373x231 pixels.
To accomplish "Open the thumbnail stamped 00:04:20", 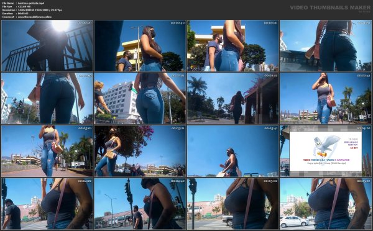I will pyautogui.click(x=47, y=204).
